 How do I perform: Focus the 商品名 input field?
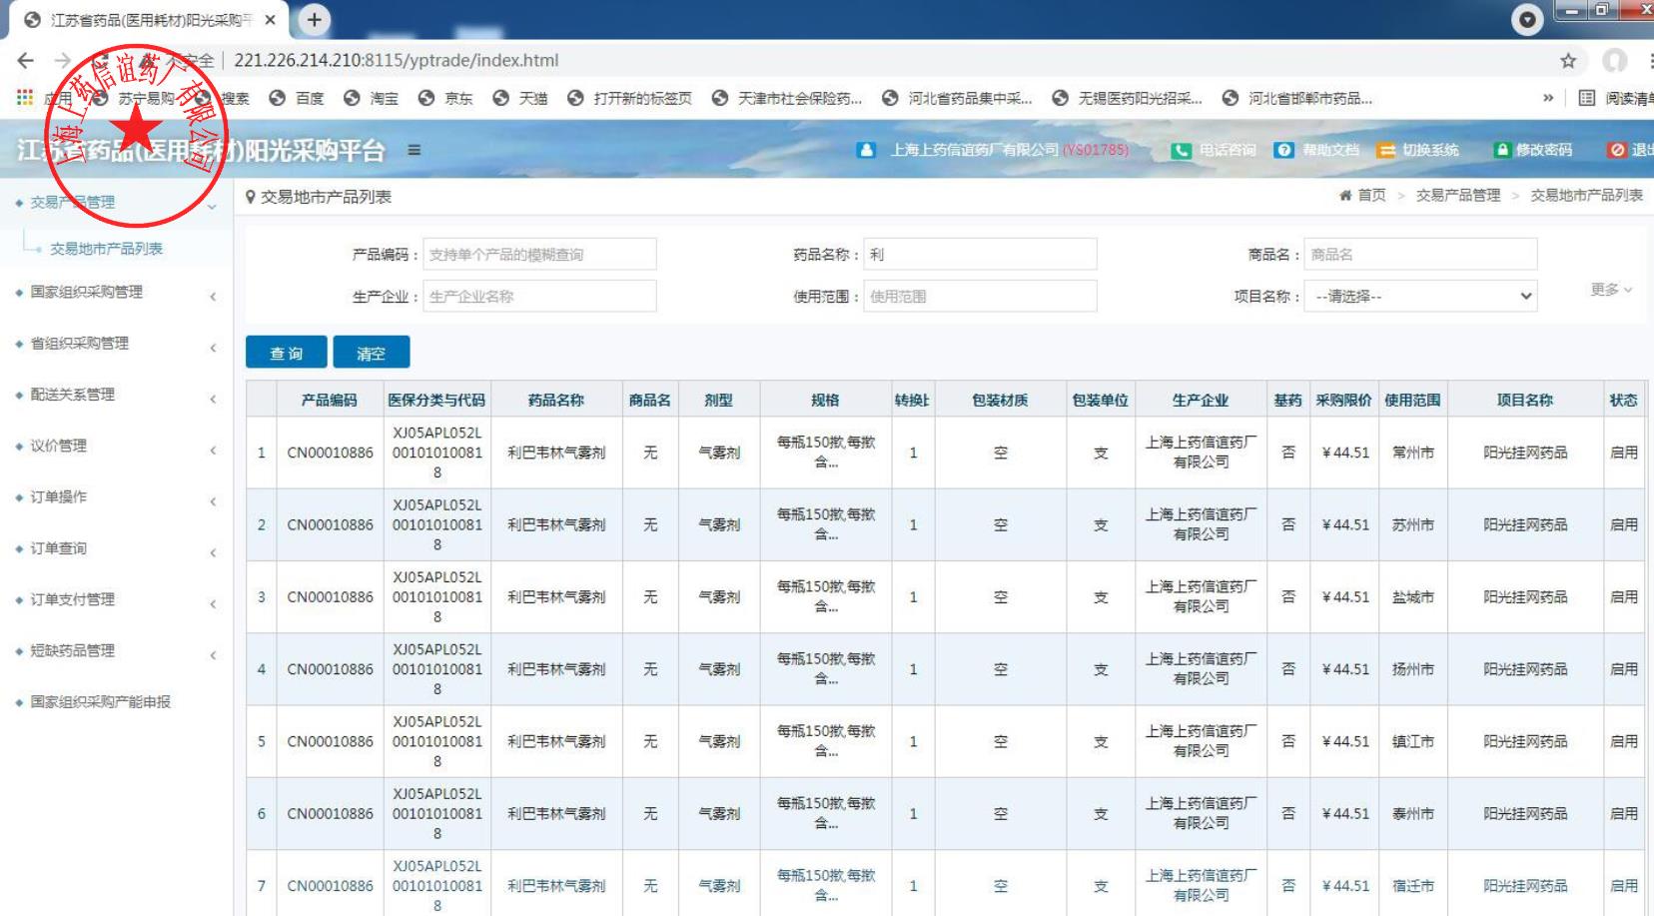[1422, 255]
